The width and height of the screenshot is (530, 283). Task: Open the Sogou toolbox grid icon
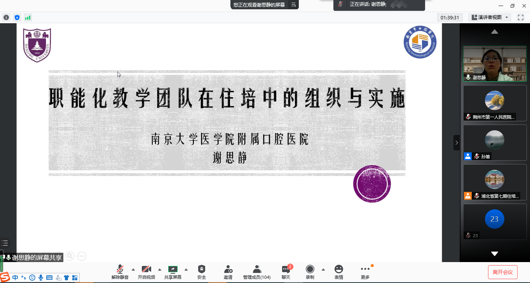tap(75, 278)
